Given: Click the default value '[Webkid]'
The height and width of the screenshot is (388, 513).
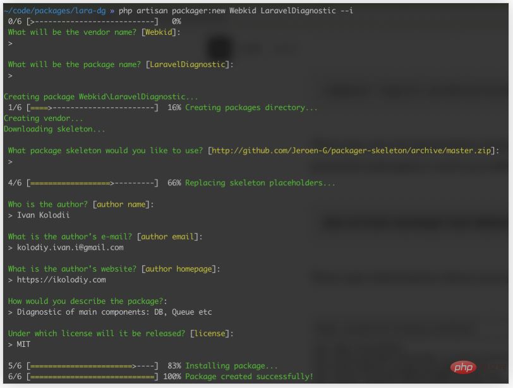Looking at the screenshot, I should (x=159, y=32).
